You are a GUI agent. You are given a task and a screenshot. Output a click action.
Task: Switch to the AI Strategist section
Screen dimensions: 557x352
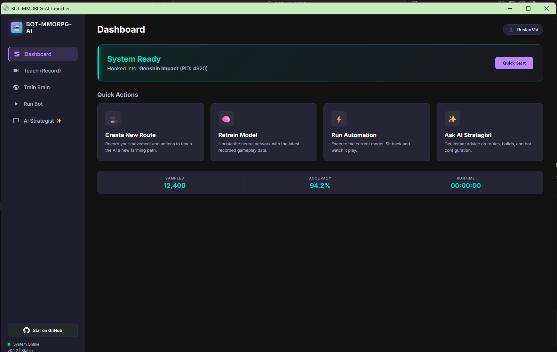[43, 121]
